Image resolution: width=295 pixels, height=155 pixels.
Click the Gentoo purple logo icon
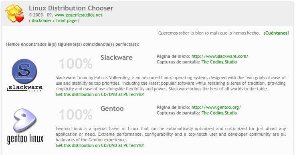click(x=25, y=120)
